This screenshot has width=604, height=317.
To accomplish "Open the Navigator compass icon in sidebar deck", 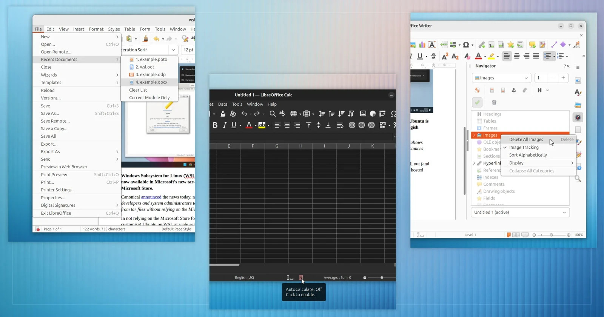I will [578, 117].
